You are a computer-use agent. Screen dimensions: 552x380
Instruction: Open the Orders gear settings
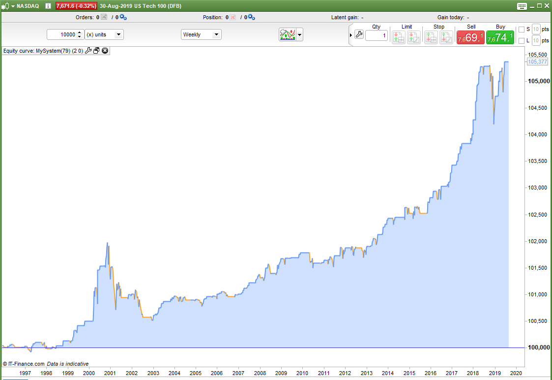click(x=123, y=17)
